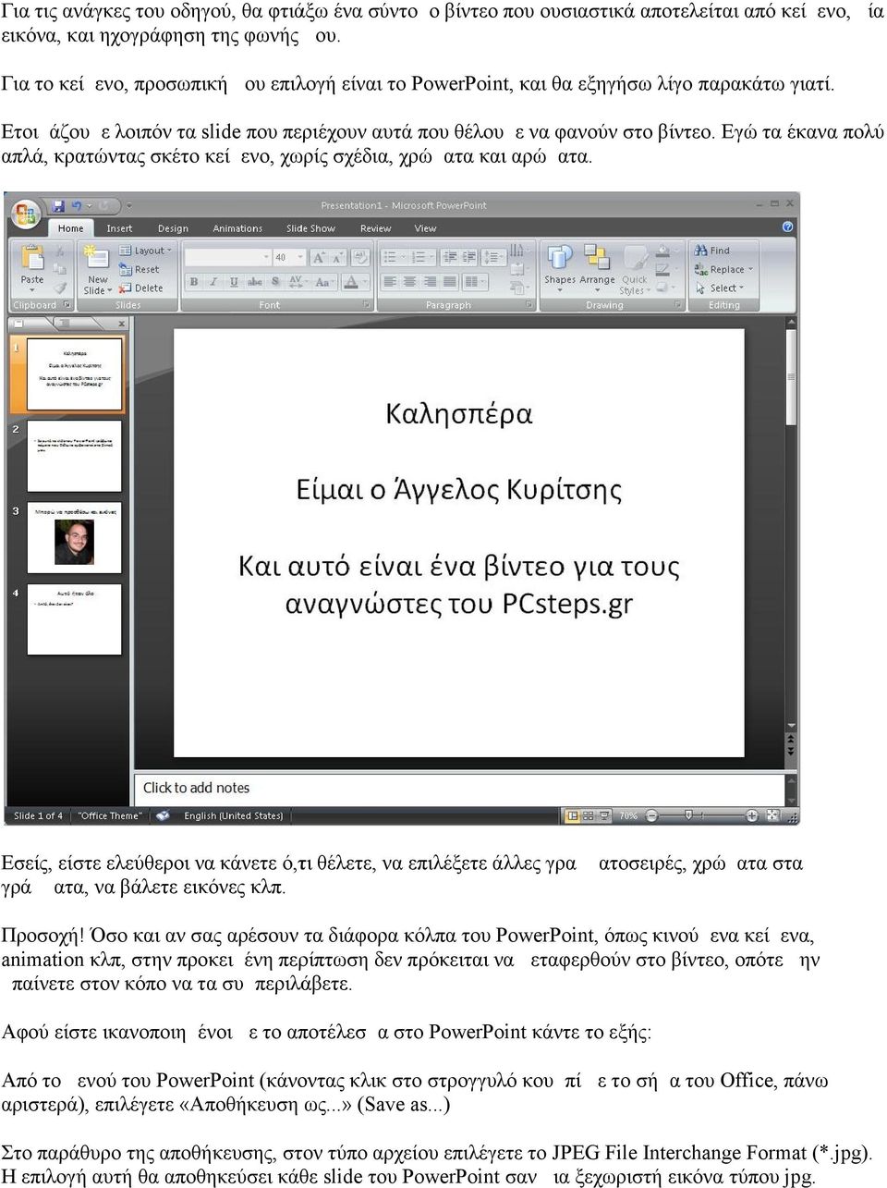Delete the selected slide
Screen dimensions: 887x1188
point(140,288)
